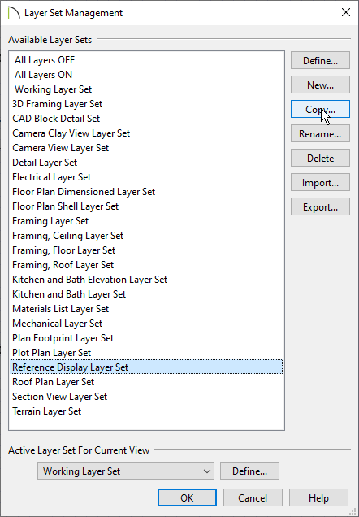Cancel the Layer Set Management dialog
This screenshot has height=517, width=359.
[x=253, y=497]
